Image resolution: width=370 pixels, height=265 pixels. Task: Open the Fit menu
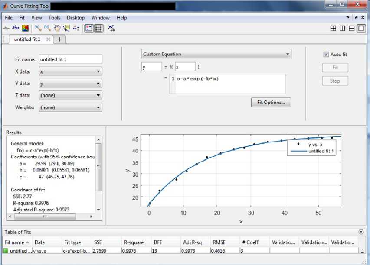22,18
